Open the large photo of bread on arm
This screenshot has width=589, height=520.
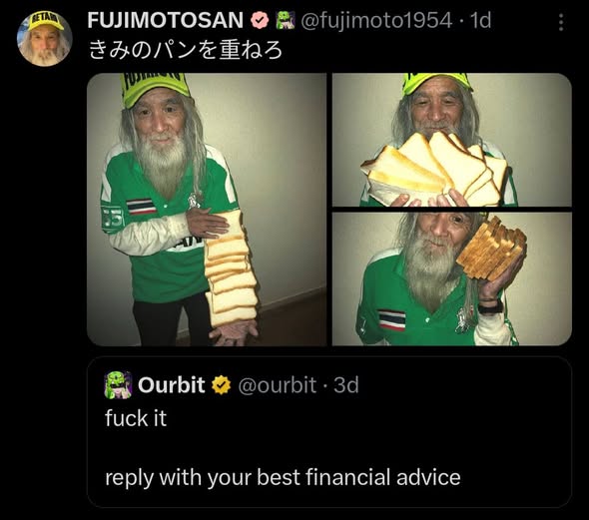click(x=207, y=210)
